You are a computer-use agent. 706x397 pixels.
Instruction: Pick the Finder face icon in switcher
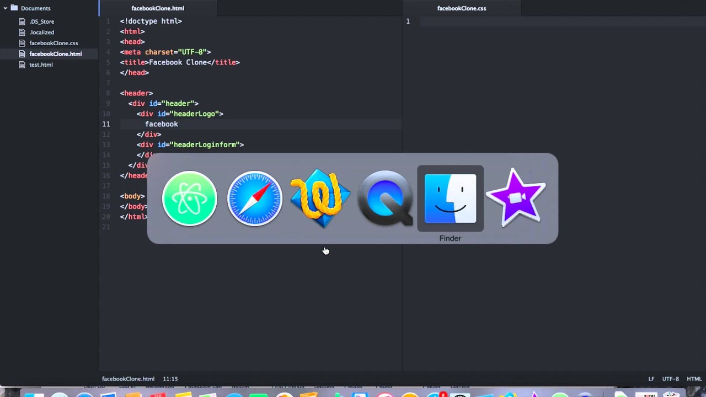[x=450, y=198]
